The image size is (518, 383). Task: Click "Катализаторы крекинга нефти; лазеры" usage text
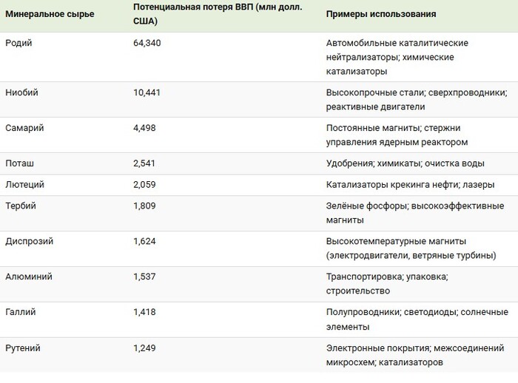[410, 185]
